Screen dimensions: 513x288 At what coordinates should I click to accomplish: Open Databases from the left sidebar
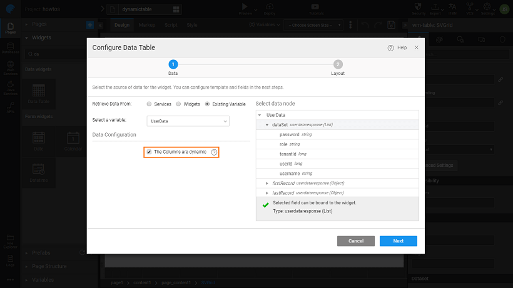pos(11,49)
